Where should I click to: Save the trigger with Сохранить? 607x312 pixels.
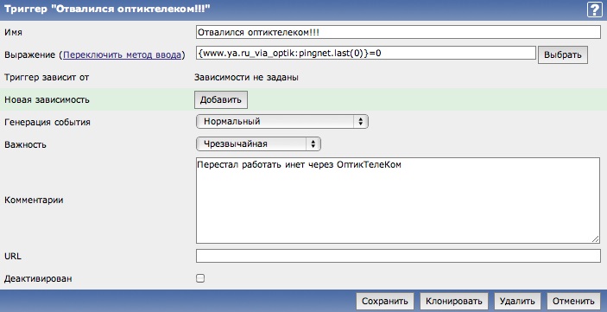(385, 301)
